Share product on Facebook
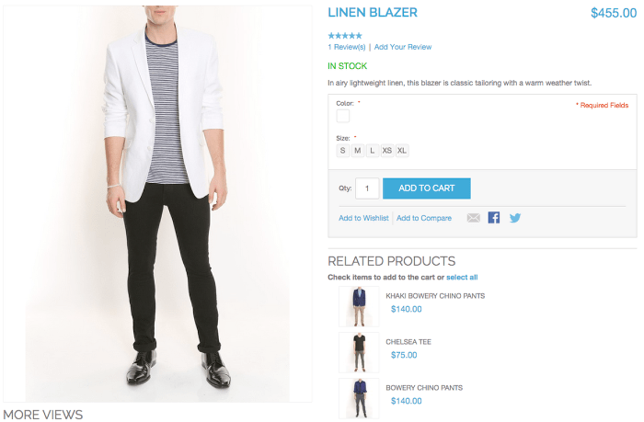644x422 pixels. [494, 218]
